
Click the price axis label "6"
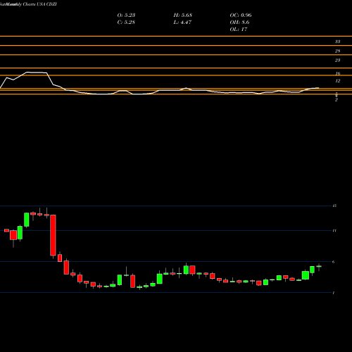(x=334, y=262)
